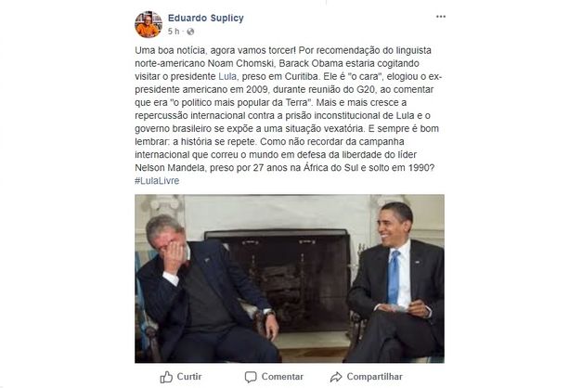Select the Comentar text button
This screenshot has height=388, width=582.
282,377
